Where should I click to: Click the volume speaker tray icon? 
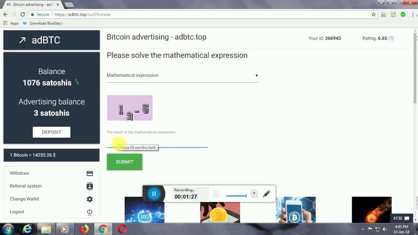tap(385, 229)
